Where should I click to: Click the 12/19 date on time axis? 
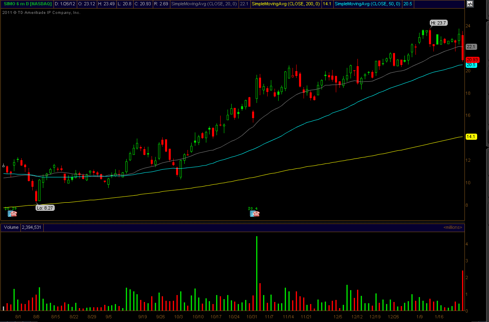(x=375, y=317)
